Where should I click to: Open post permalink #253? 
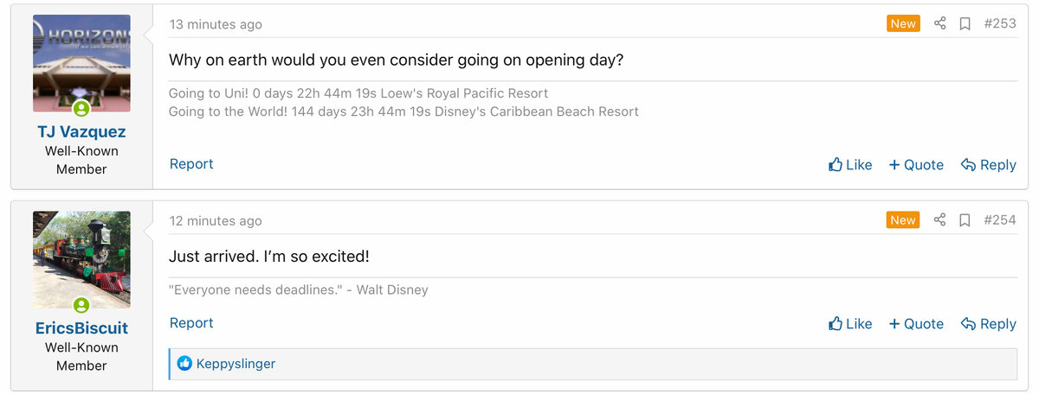[1000, 24]
